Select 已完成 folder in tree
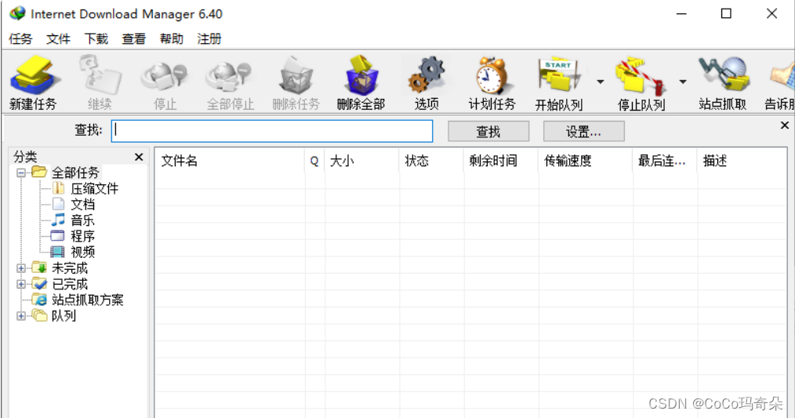 pyautogui.click(x=70, y=284)
